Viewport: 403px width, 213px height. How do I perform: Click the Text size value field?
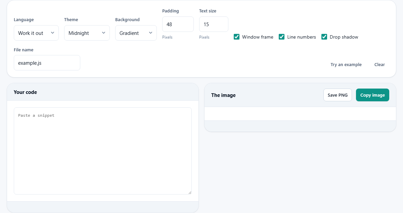click(214, 24)
